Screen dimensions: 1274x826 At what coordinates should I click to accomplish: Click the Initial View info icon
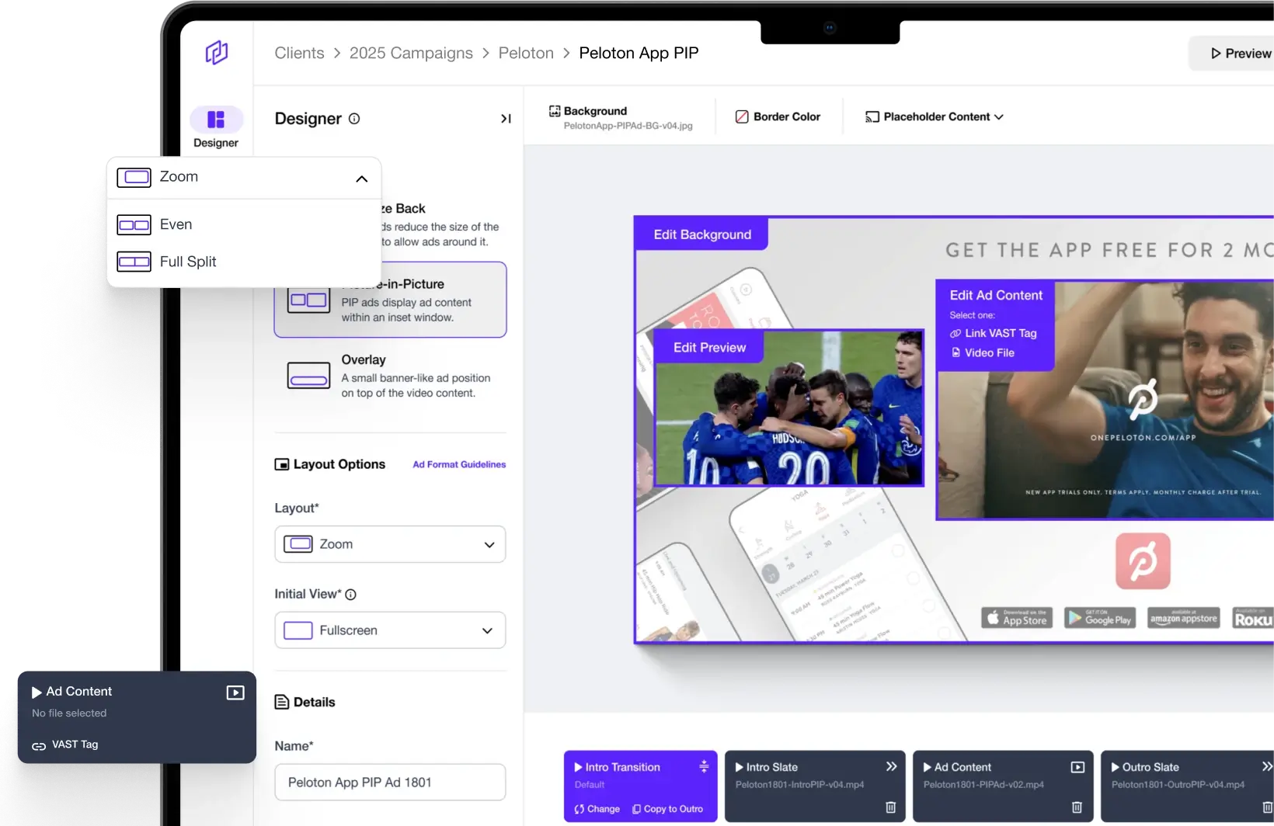350,595
